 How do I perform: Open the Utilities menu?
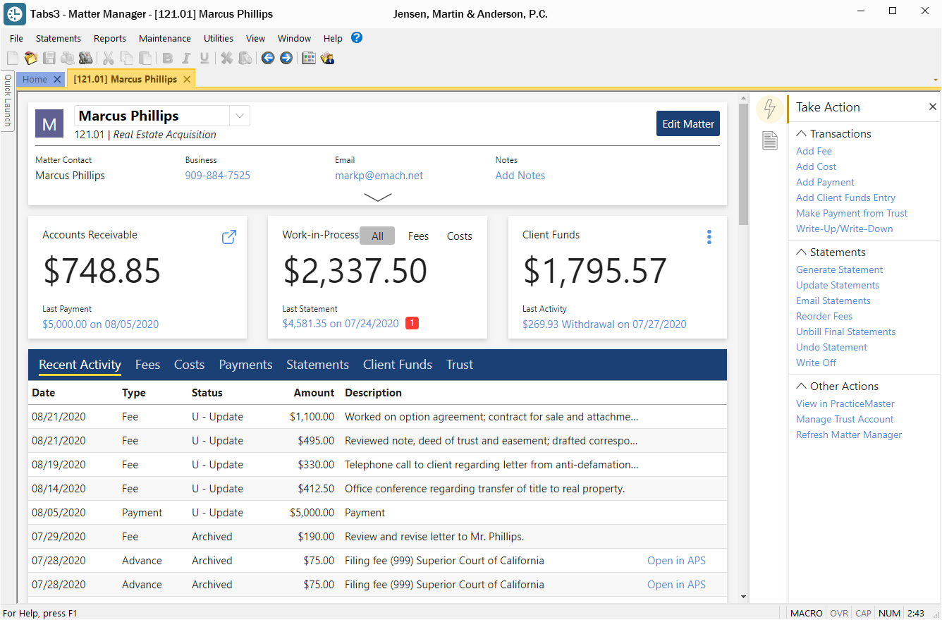tap(219, 38)
